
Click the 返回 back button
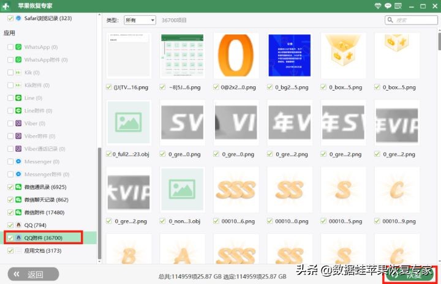click(34, 274)
